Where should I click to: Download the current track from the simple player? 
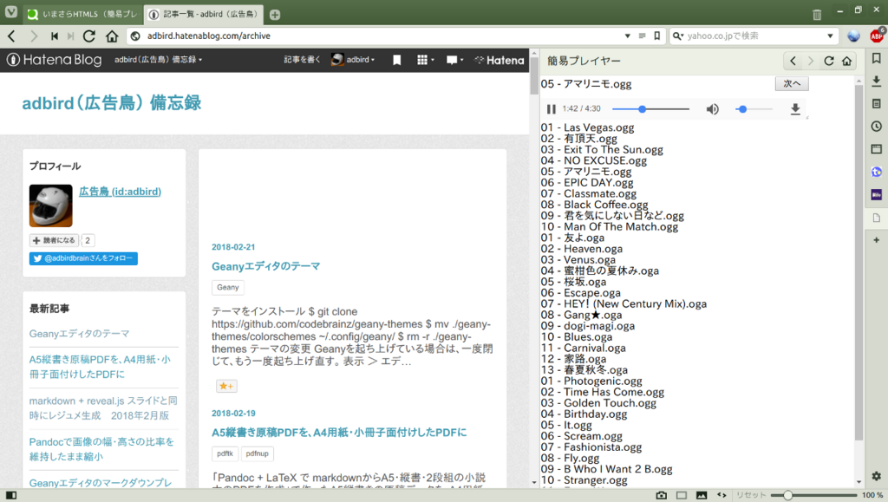795,109
